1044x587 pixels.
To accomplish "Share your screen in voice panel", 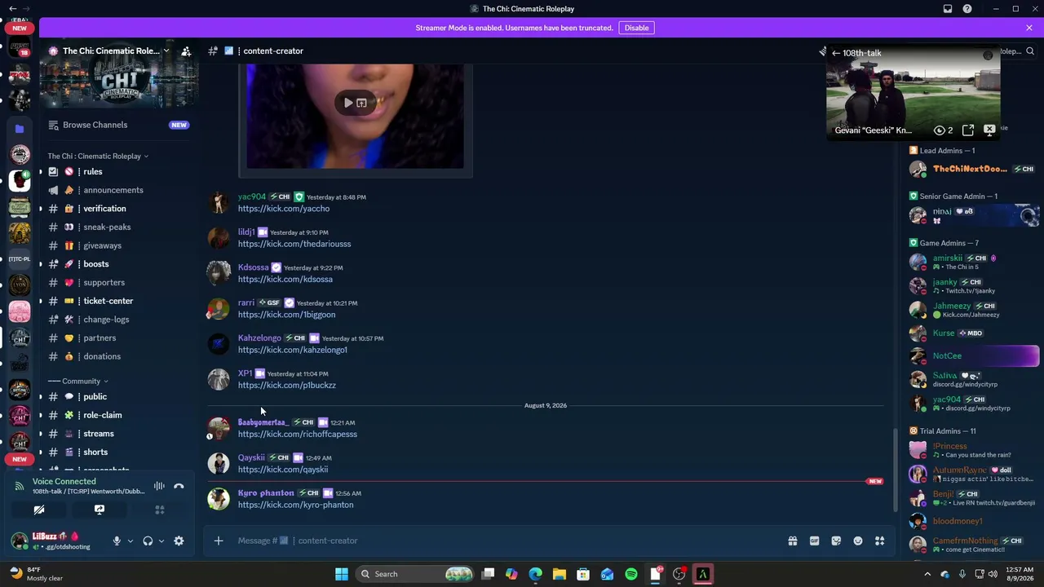I will click(x=100, y=510).
